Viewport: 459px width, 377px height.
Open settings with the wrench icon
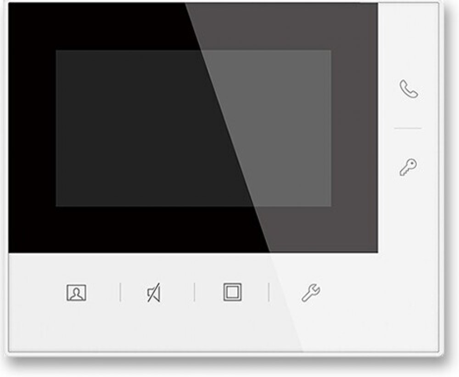point(311,293)
